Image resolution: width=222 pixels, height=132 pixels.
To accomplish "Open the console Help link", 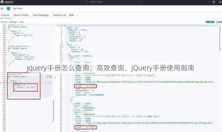I will click(x=21, y=22).
